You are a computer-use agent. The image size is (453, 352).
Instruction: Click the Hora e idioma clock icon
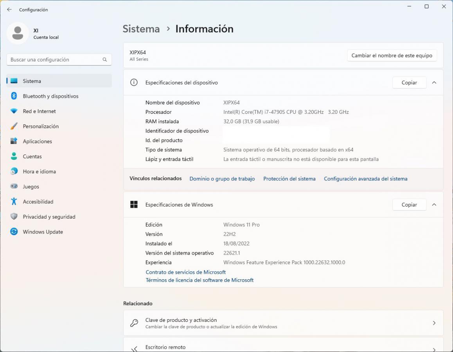(14, 171)
